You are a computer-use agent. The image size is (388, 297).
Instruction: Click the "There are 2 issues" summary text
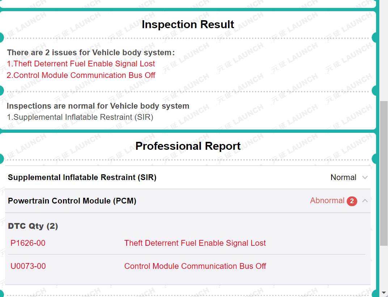click(x=91, y=53)
